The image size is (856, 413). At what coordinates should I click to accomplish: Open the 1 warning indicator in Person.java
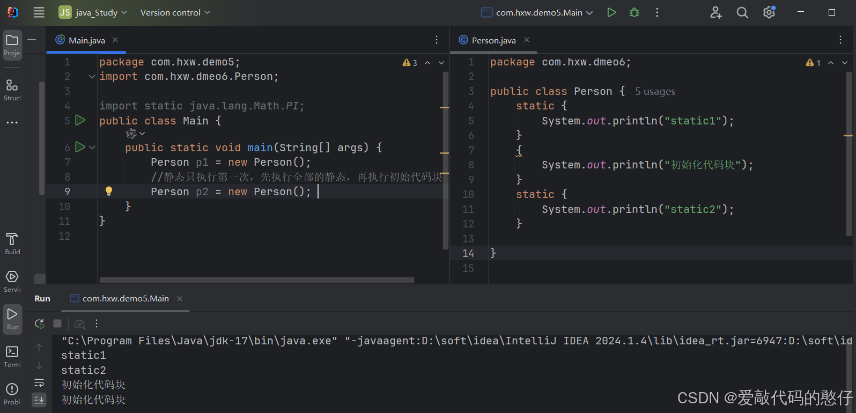coord(813,63)
